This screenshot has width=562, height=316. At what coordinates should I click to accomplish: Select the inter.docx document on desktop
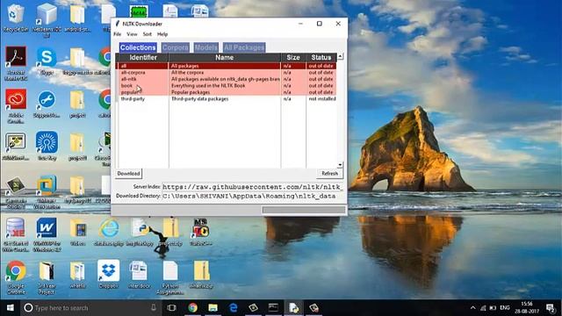coord(139,275)
